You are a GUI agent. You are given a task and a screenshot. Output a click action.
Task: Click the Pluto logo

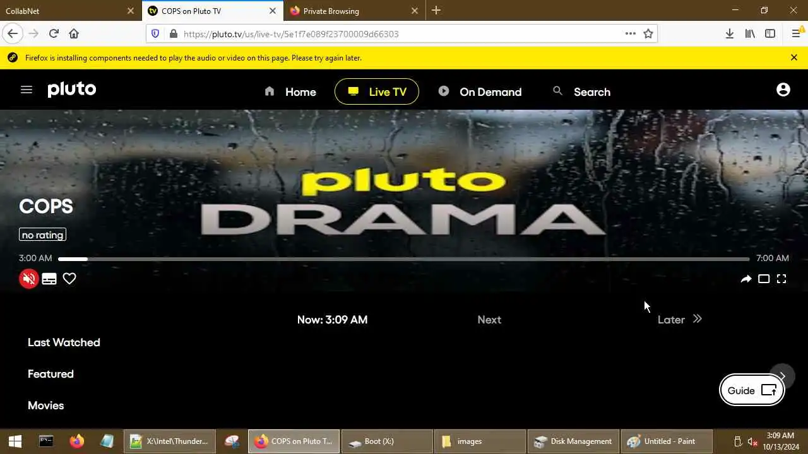point(72,90)
